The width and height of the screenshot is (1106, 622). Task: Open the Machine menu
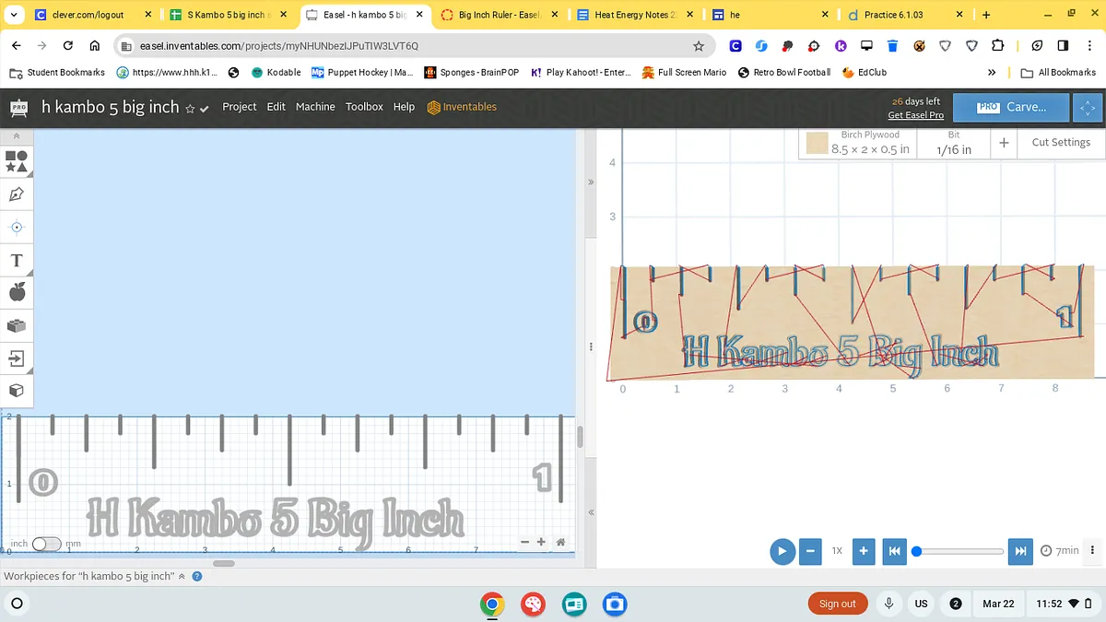[315, 107]
